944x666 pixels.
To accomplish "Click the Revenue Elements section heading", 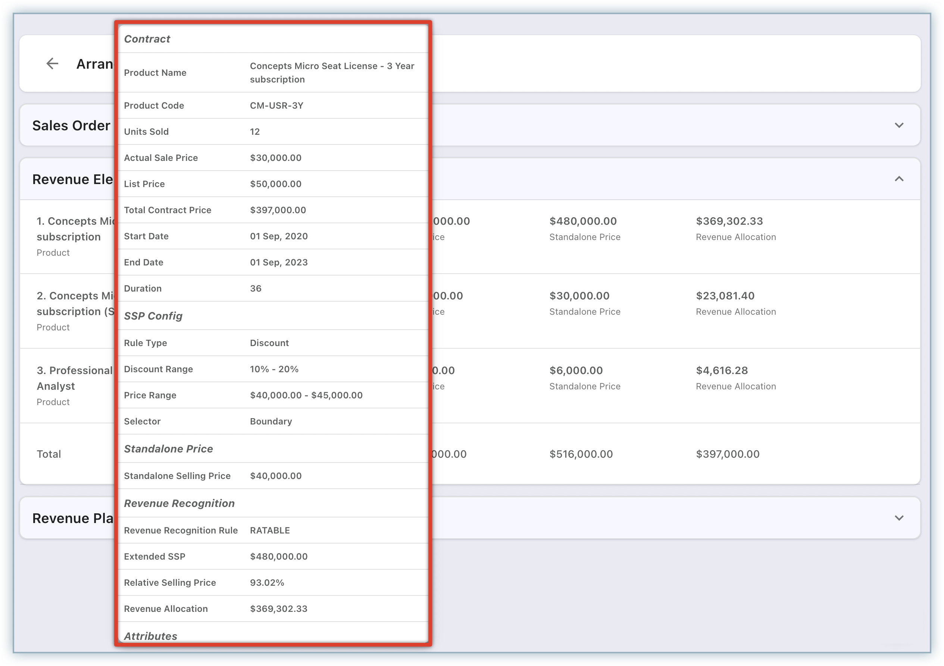I will [x=72, y=179].
